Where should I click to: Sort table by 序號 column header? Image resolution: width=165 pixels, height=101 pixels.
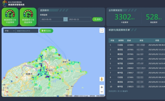[112, 40]
